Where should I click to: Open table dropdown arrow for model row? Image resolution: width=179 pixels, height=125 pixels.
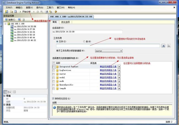pyautogui.click(x=119, y=78)
